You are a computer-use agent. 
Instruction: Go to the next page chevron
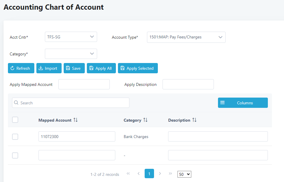pyautogui.click(x=160, y=174)
